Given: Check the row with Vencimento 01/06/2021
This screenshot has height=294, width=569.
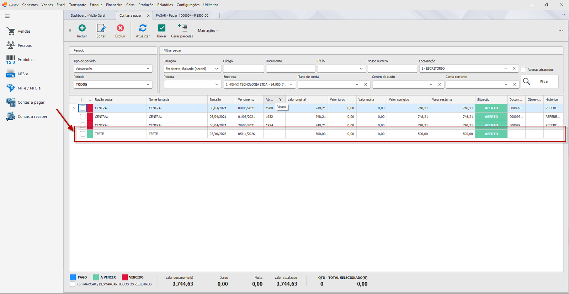Looking at the screenshot, I should click(x=83, y=116).
